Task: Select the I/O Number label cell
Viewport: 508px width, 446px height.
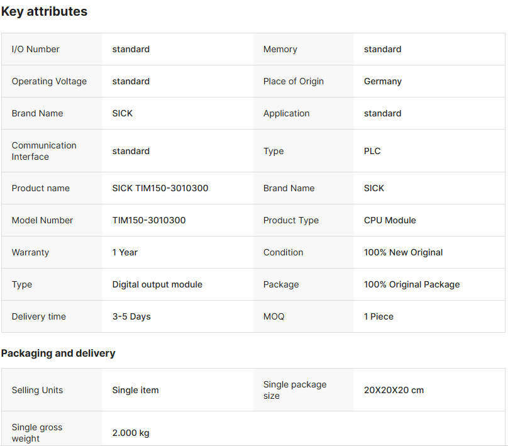Action: tap(36, 49)
